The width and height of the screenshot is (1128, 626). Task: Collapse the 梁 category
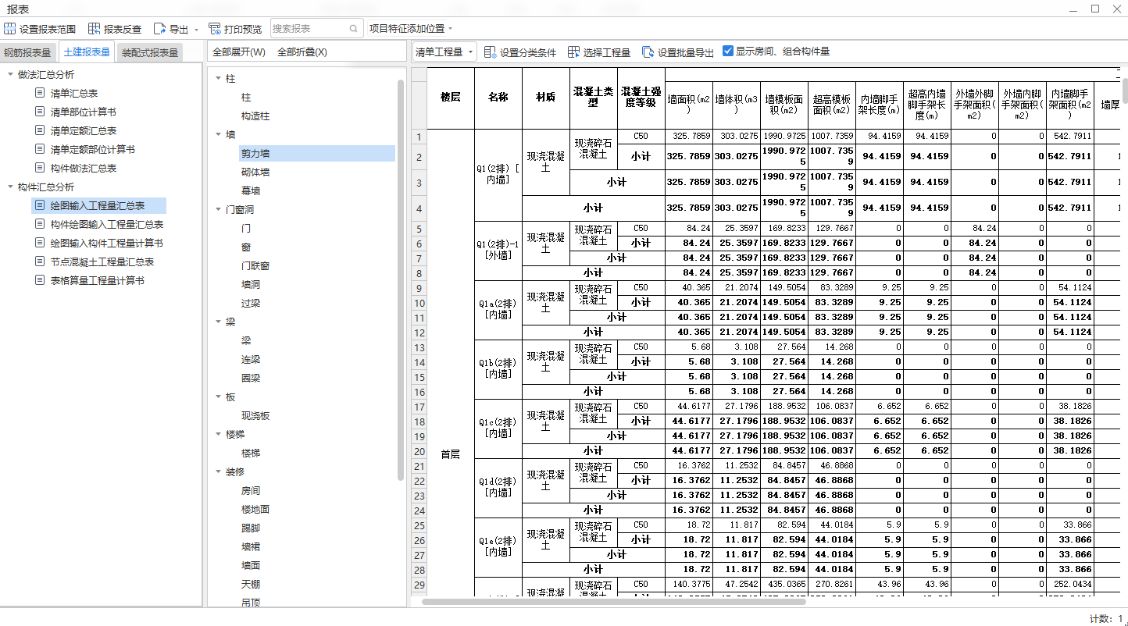click(x=218, y=322)
